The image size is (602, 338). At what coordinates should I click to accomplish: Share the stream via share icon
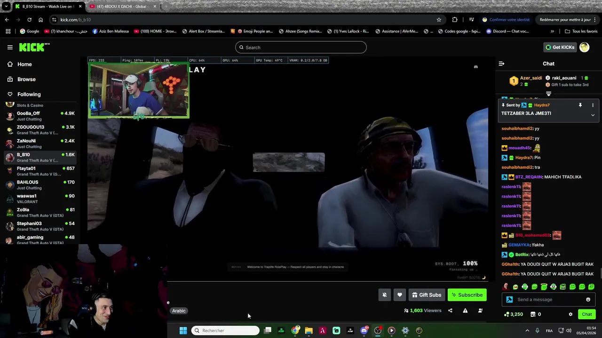click(x=450, y=311)
